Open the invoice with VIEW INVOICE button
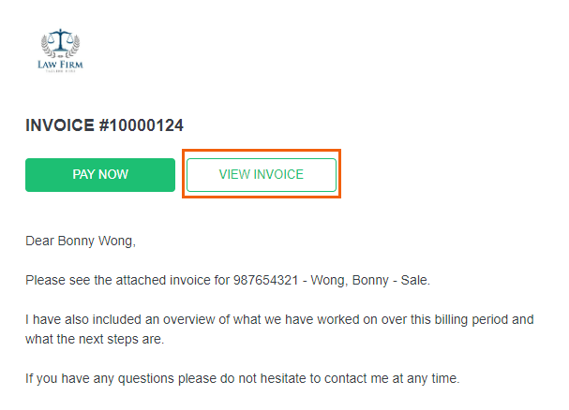 (262, 175)
